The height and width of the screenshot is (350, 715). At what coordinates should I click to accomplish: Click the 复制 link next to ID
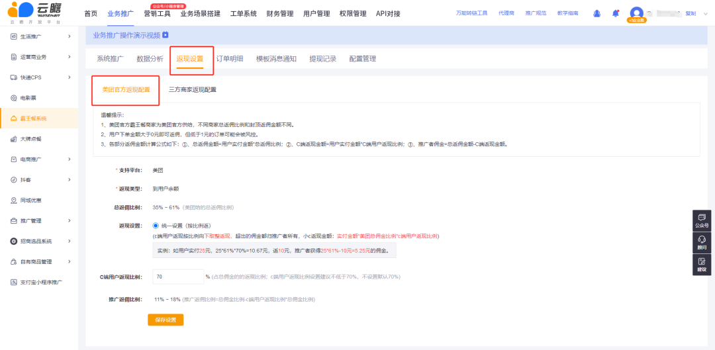(x=691, y=14)
